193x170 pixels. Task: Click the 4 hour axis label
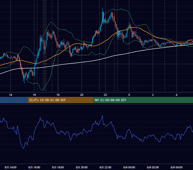[x=177, y=95]
